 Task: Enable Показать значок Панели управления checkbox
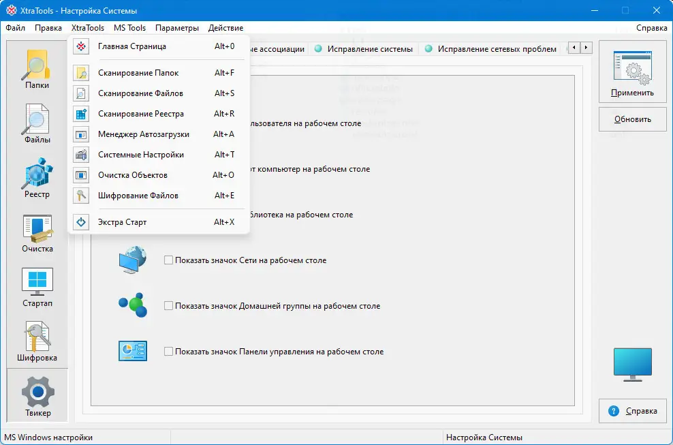(x=169, y=352)
